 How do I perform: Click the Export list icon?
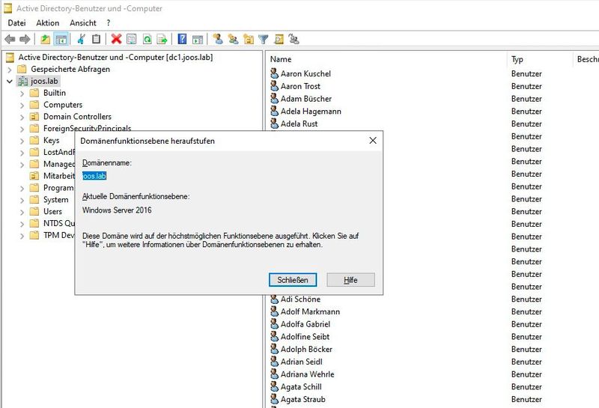point(162,39)
